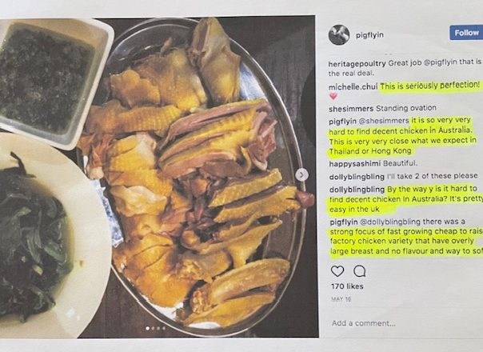Open pigflyin username in post header
The height and width of the screenshot is (352, 483).
369,35
